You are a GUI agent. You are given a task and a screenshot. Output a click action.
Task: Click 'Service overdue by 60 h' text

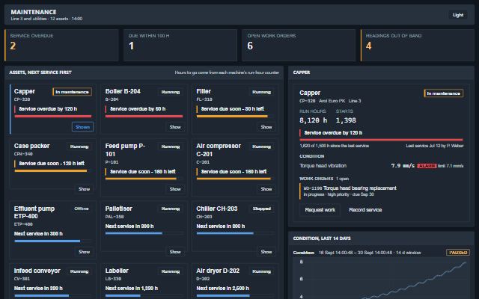click(138, 109)
